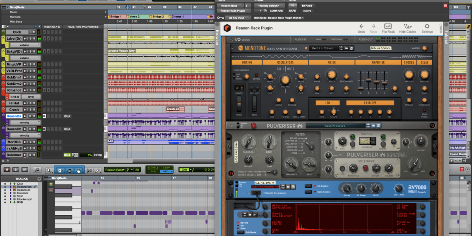Viewport: 472px width, 236px height.
Task: Select the Grabber hand tool in MIDI editor
Action: (79, 170)
